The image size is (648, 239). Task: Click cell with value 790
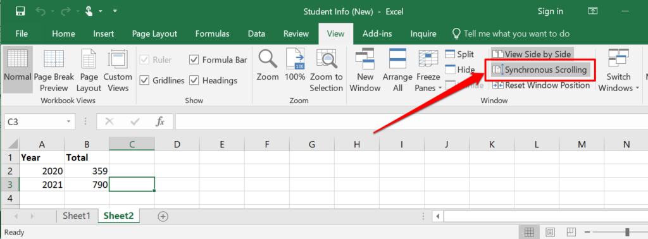tap(87, 185)
